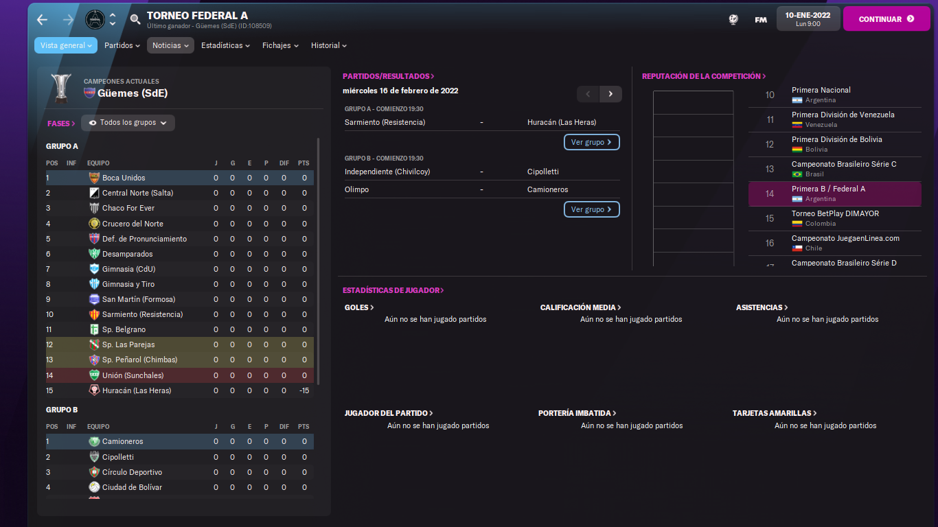Click the Círculo Deportivo badge

pyautogui.click(x=94, y=472)
